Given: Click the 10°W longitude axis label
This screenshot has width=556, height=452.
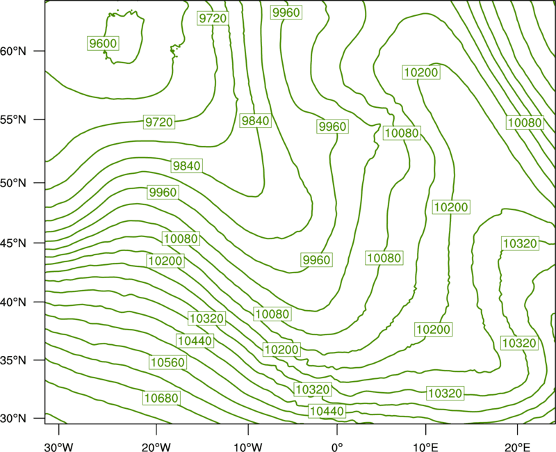Looking at the screenshot, I should 248,447.
